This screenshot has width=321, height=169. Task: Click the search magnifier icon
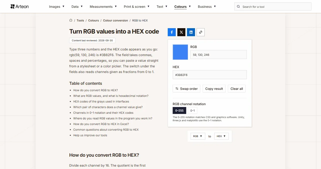[x=239, y=6]
